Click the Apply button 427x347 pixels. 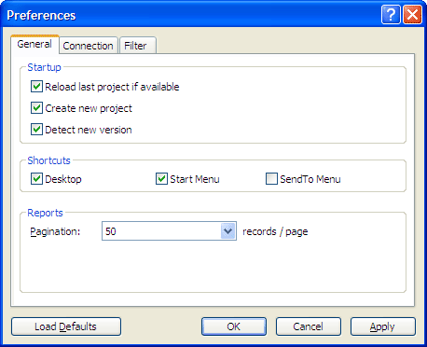(x=383, y=326)
